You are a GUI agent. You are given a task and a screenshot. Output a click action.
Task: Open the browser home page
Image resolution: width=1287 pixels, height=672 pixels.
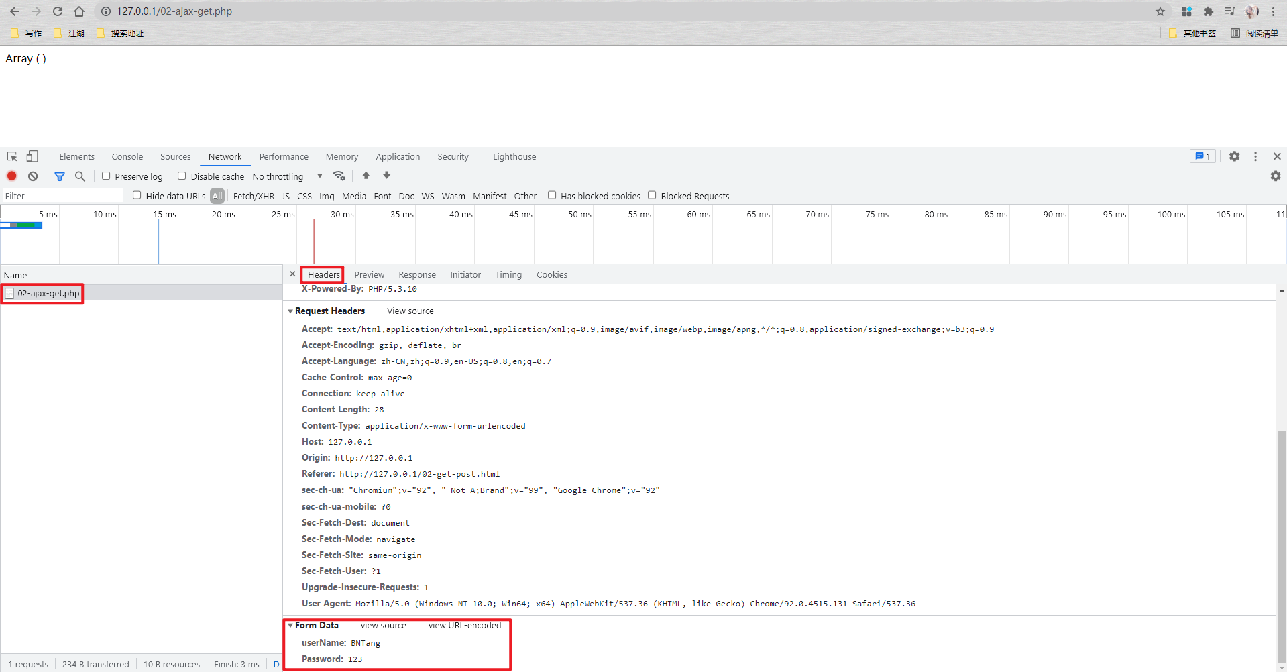(79, 11)
